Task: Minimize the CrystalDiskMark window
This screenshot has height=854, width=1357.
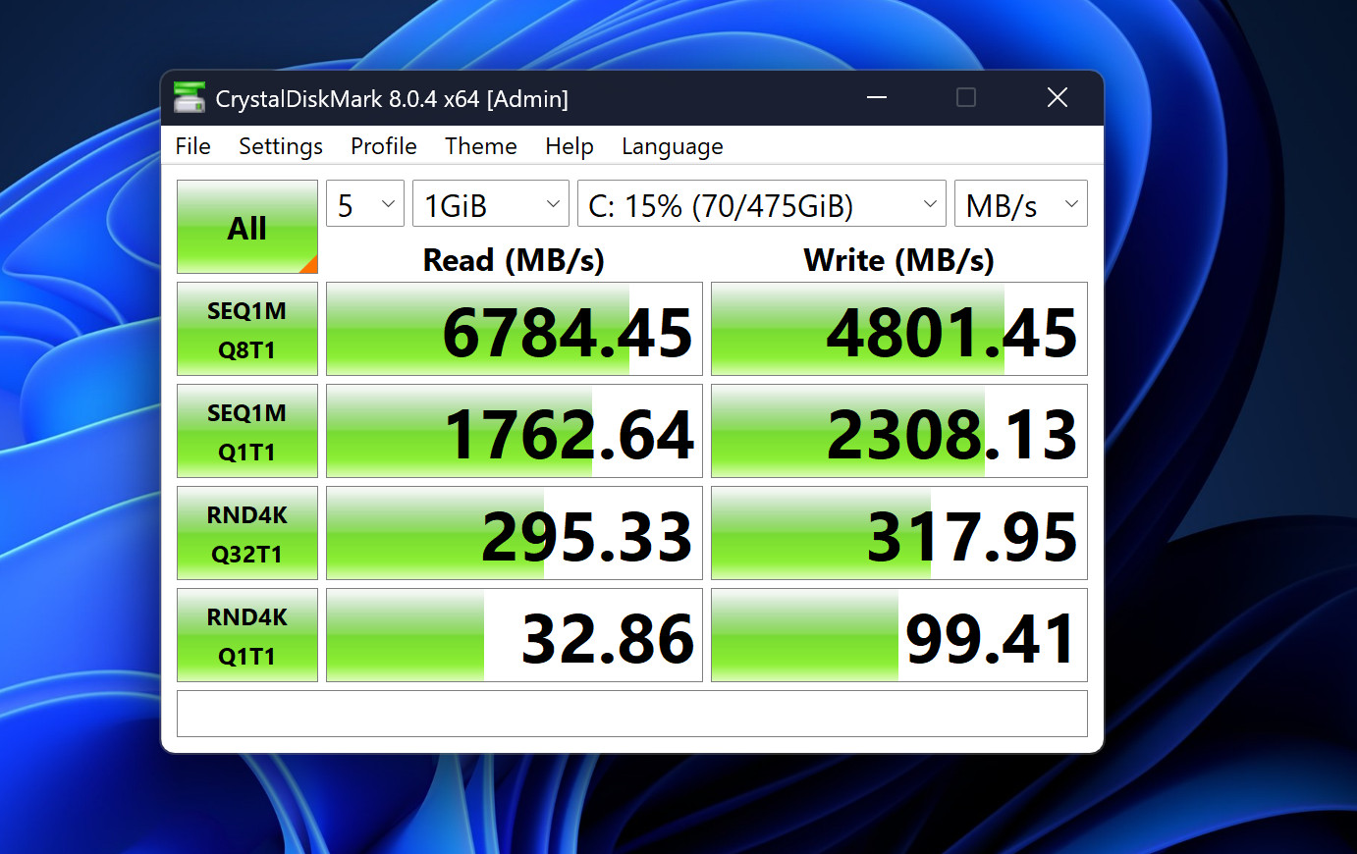Action: click(x=877, y=97)
